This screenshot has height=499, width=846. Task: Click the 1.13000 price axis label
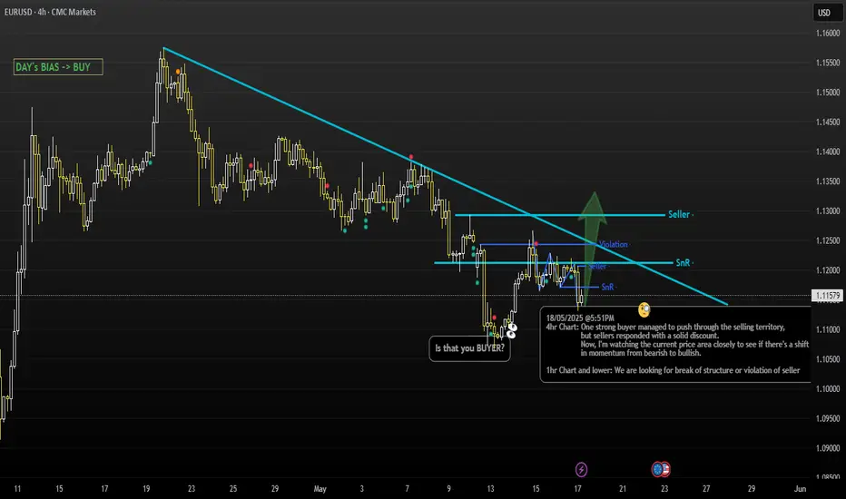click(827, 211)
